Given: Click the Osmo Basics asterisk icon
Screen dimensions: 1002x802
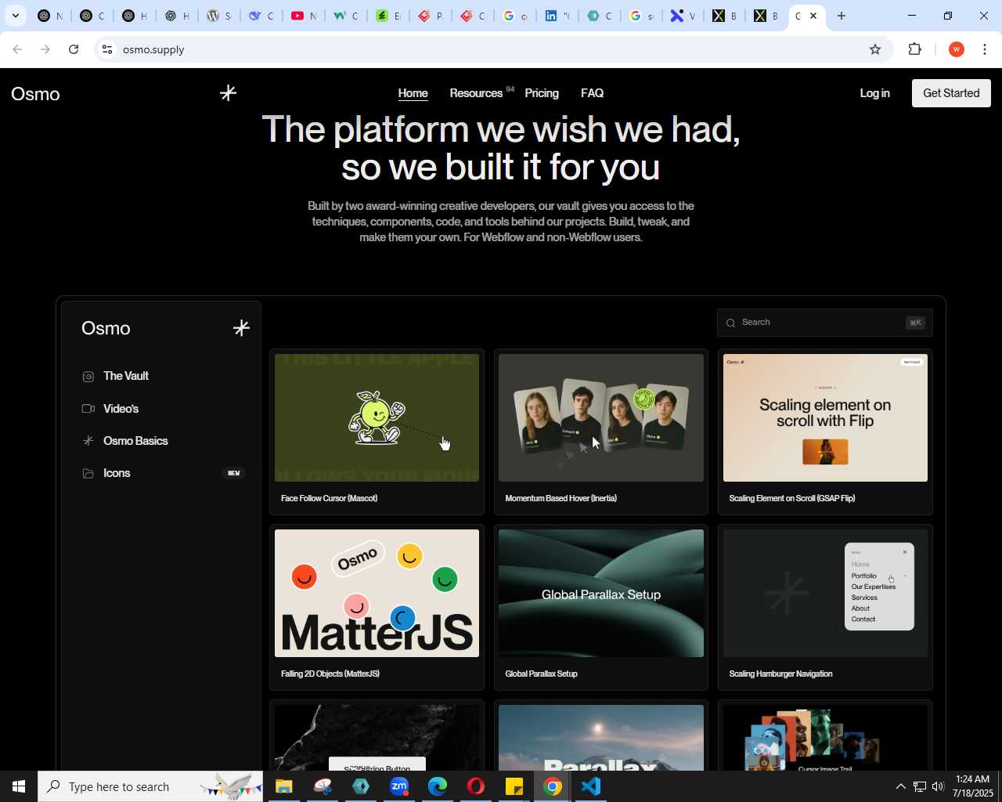Looking at the screenshot, I should coord(88,441).
